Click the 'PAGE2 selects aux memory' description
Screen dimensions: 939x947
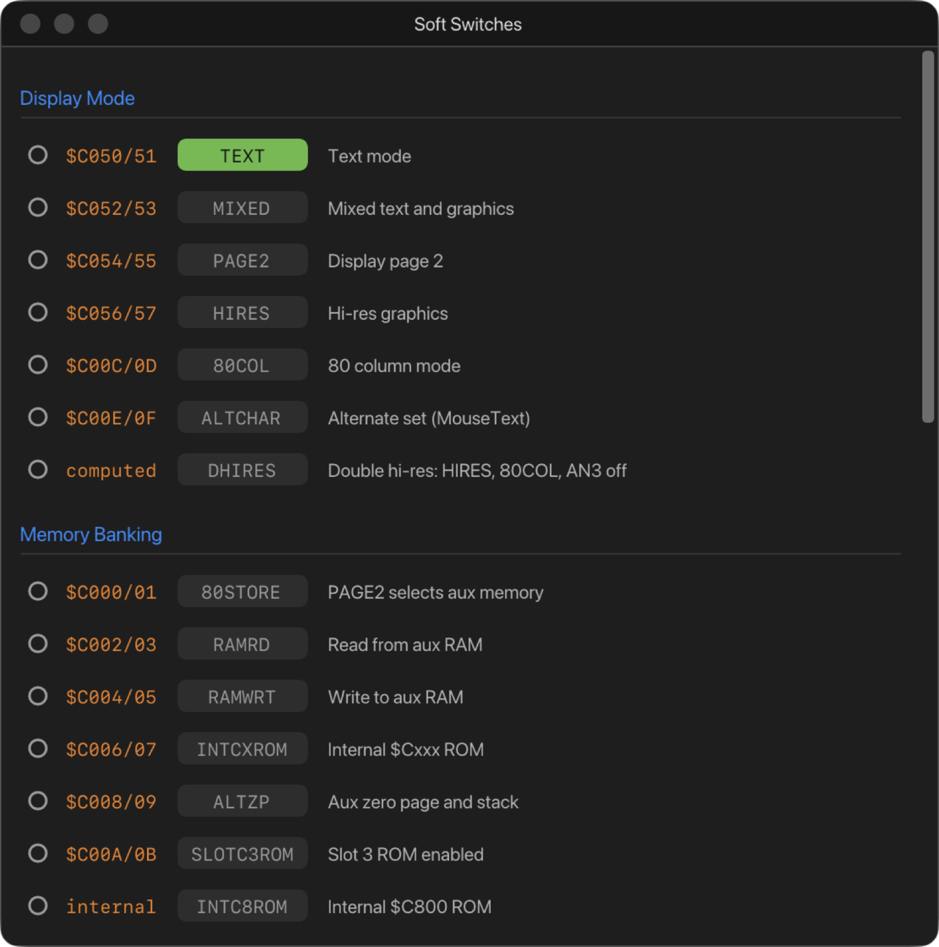coord(435,592)
